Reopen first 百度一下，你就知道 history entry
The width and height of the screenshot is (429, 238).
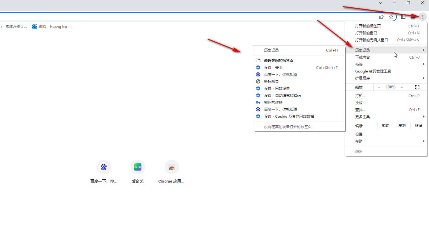coord(299,75)
